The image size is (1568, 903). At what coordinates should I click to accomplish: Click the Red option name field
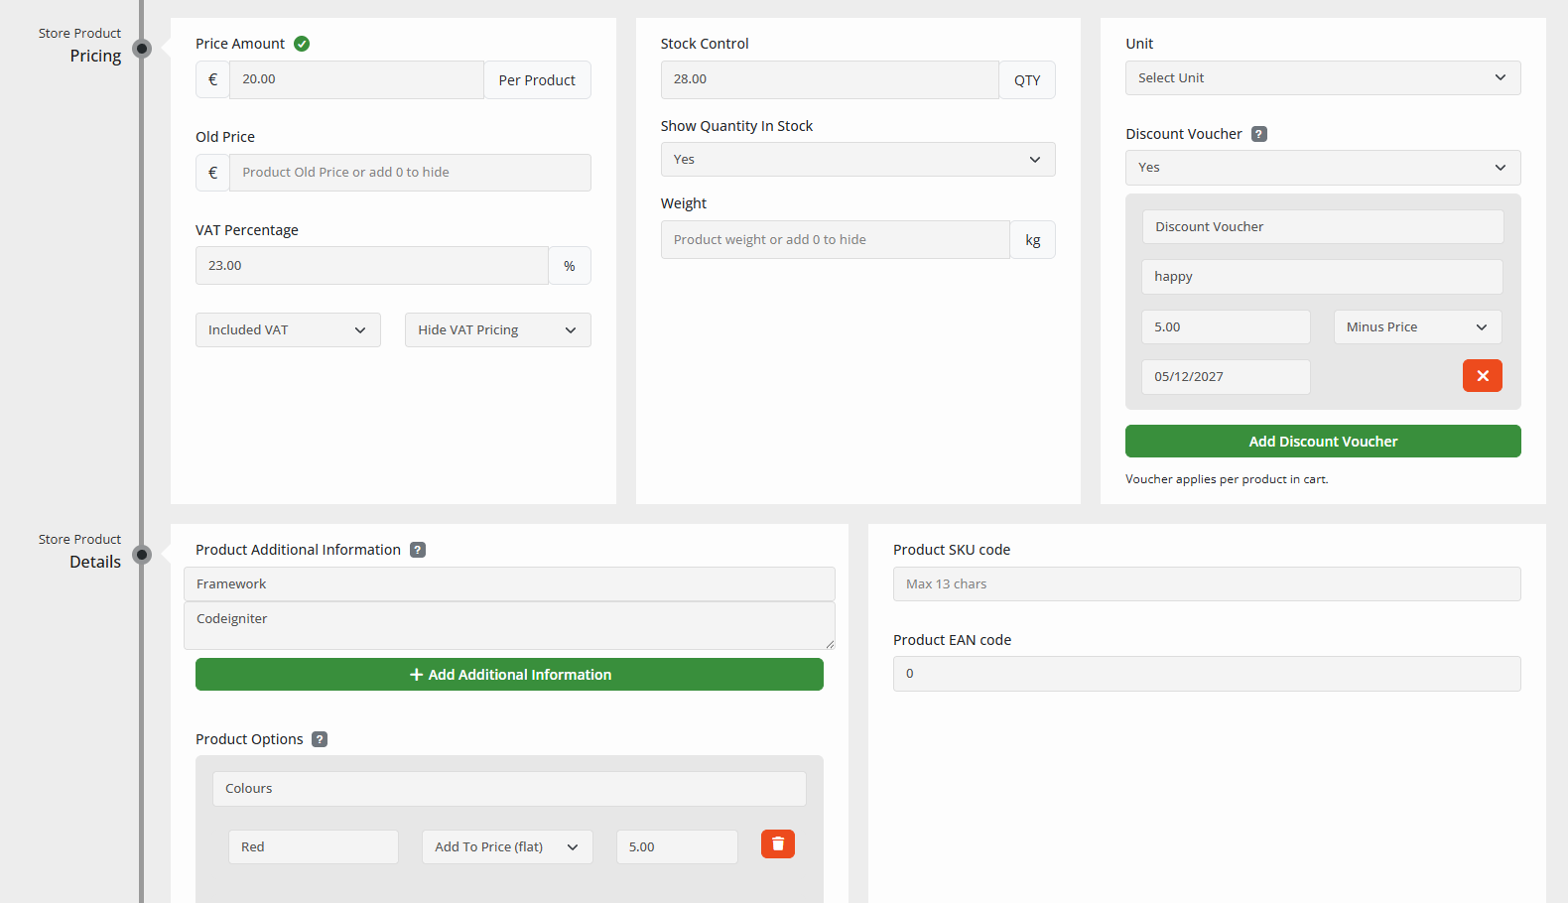314,847
